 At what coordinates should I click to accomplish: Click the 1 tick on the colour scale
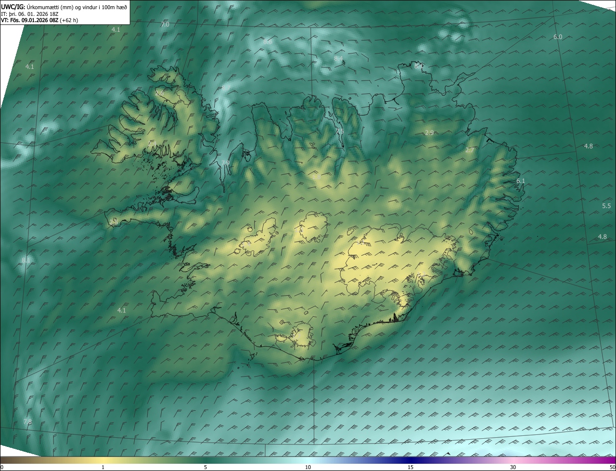103,468
